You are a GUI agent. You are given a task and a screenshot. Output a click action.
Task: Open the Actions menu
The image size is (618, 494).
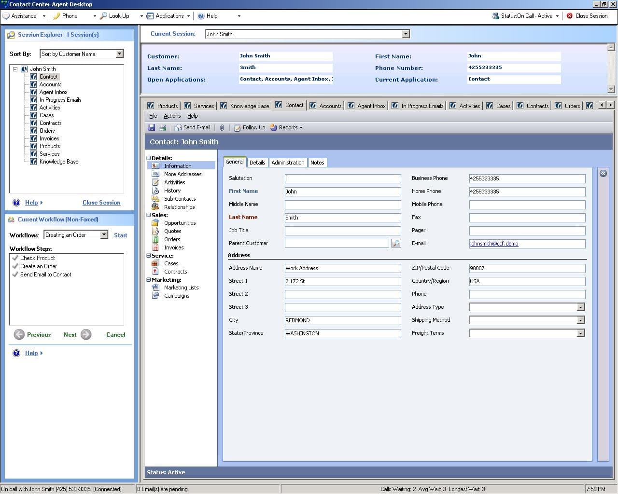point(172,116)
